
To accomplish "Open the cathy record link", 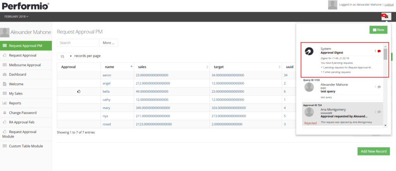I will click(x=107, y=100).
